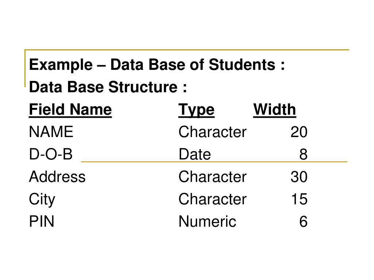Click the Date type text
This screenshot has width=374, height=280.
(x=195, y=154)
